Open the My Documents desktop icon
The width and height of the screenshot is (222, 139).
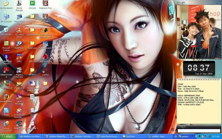6,5
